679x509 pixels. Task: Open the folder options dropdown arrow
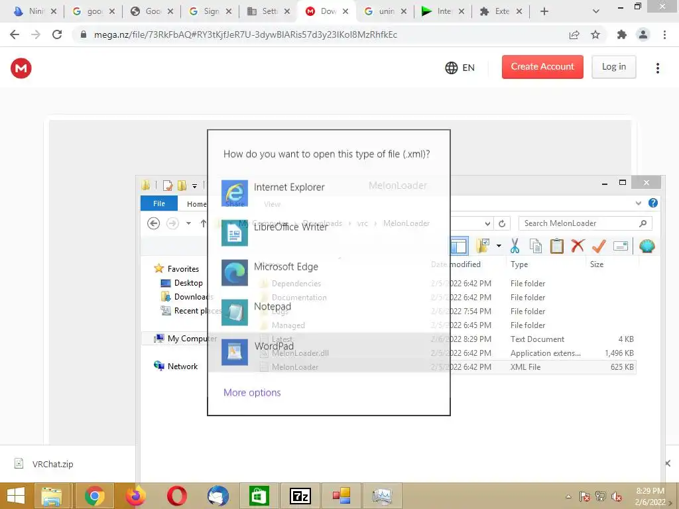499,246
